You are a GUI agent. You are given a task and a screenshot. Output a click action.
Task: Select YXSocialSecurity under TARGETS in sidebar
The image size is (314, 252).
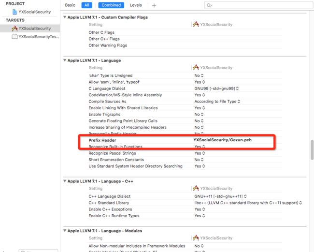click(35, 29)
